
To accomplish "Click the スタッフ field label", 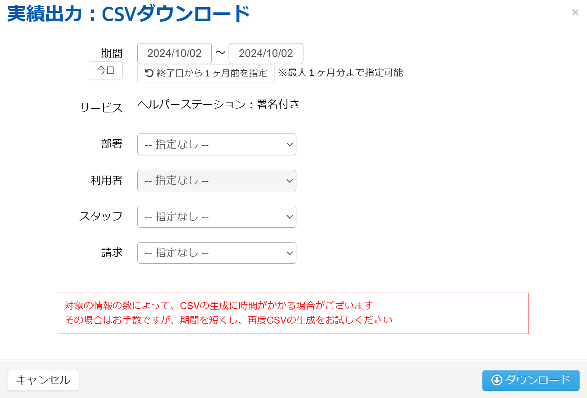I will click(101, 216).
